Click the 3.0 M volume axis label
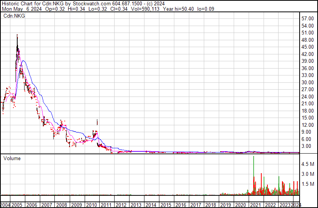Image resolution: width=318 pixels, height=208 pixels. tap(308, 174)
